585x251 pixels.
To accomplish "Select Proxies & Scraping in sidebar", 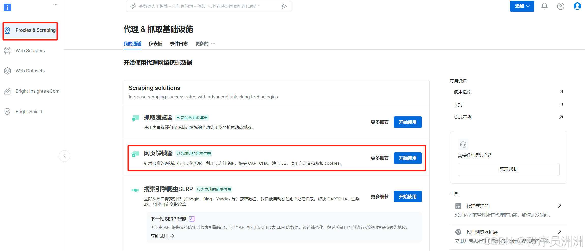I will pyautogui.click(x=30, y=30).
